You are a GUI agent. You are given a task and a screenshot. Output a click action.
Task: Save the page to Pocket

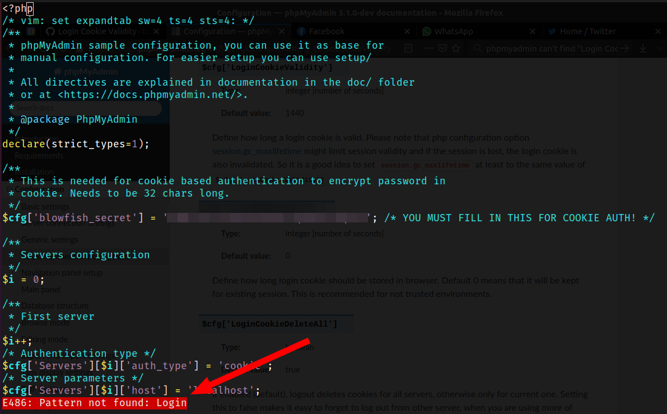(442, 48)
